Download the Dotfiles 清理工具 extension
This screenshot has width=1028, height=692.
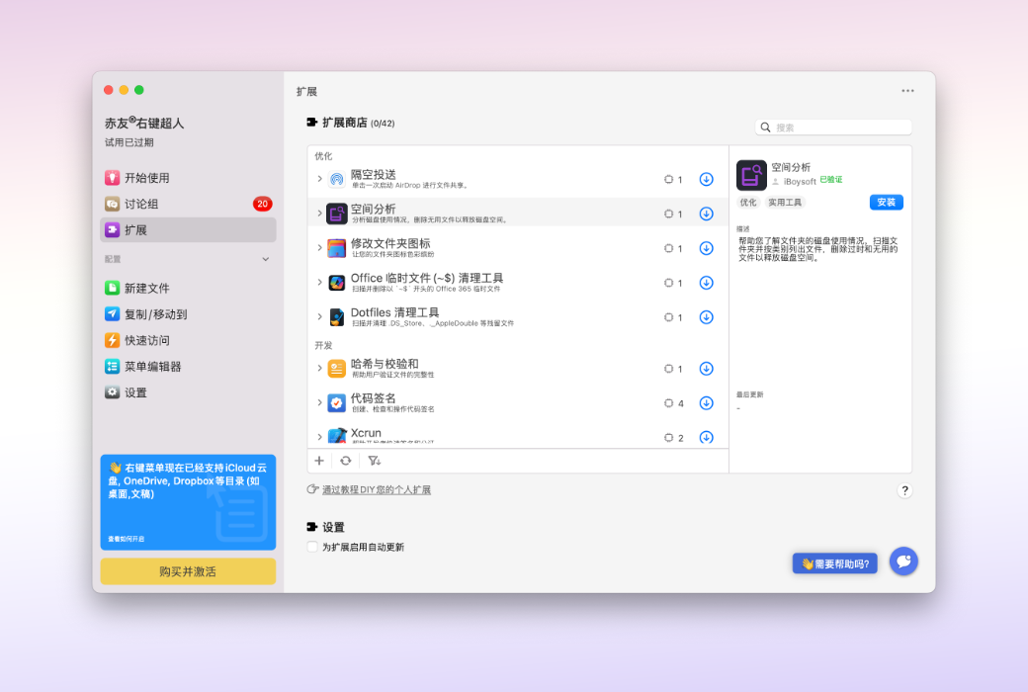pos(706,317)
